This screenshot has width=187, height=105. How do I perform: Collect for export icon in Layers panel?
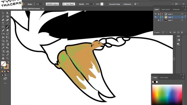click(163, 32)
